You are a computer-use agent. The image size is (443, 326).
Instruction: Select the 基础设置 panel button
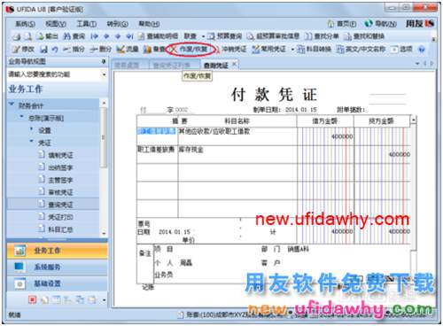coord(58,283)
